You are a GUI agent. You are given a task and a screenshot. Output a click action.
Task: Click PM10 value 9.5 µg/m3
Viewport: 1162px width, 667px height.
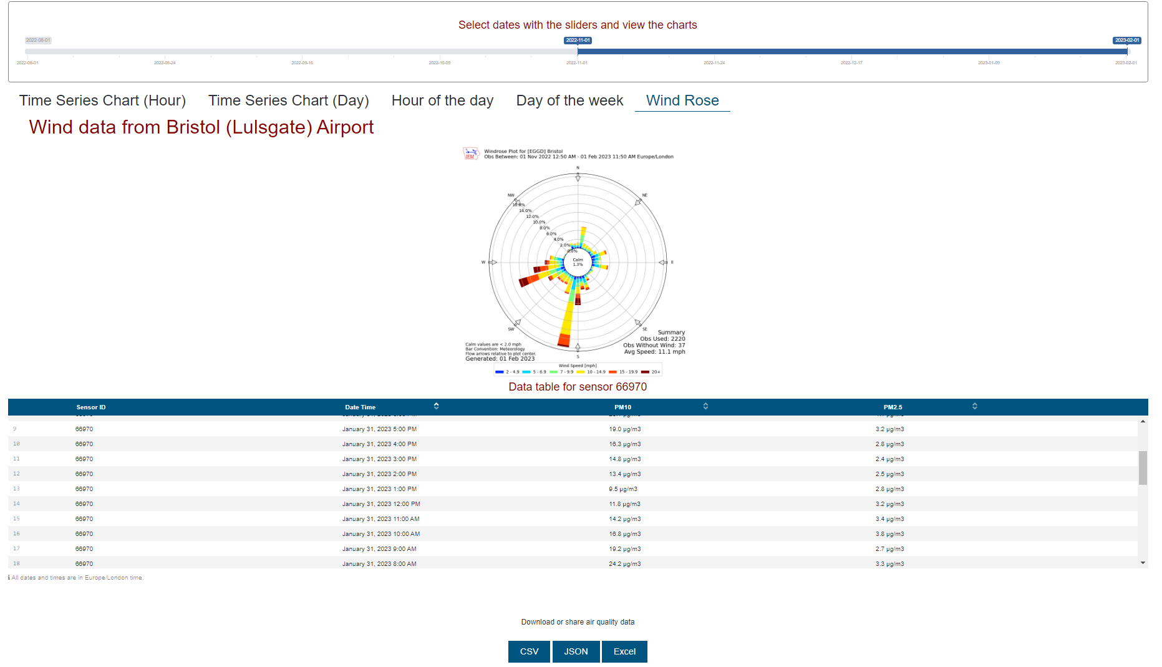point(623,489)
